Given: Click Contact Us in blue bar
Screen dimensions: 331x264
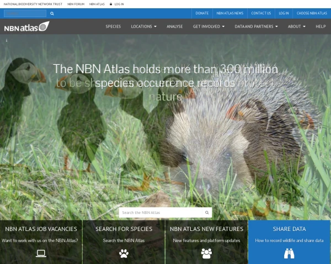Looking at the screenshot, I should pos(261,13).
